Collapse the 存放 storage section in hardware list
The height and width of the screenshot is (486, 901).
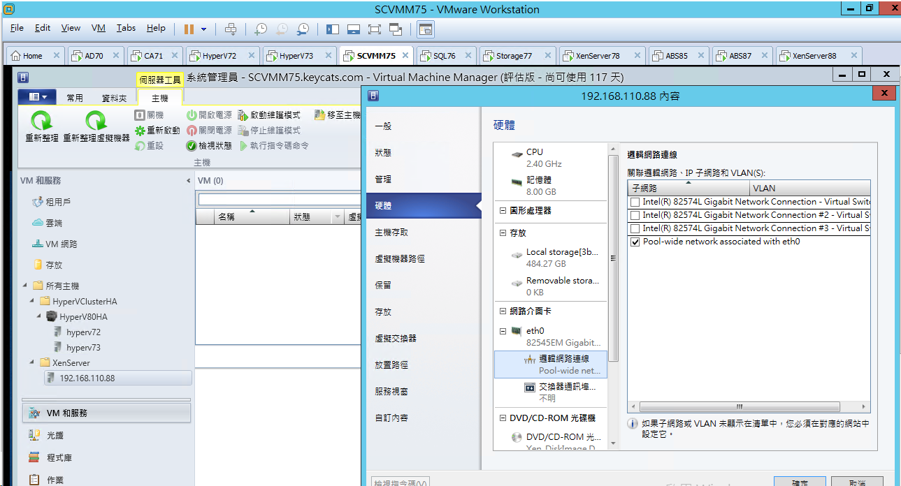(x=503, y=233)
